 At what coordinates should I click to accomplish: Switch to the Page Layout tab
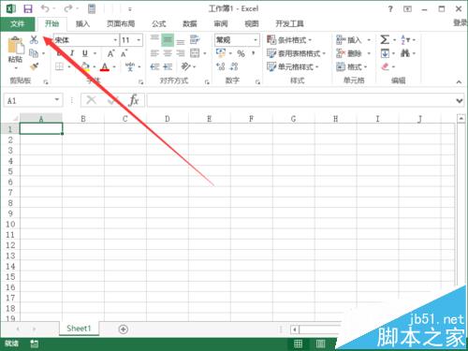click(121, 23)
